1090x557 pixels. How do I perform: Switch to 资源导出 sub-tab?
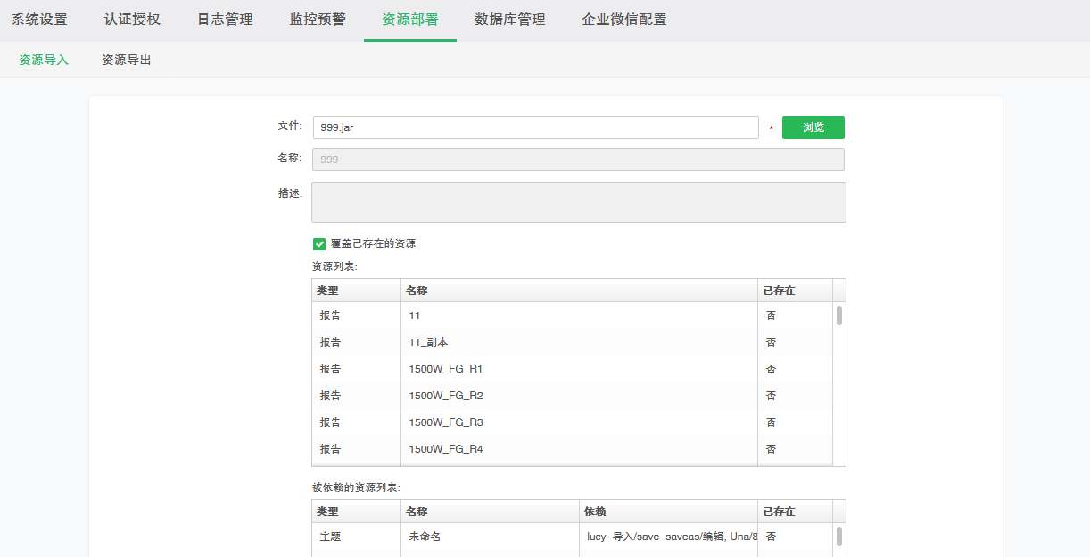point(127,60)
